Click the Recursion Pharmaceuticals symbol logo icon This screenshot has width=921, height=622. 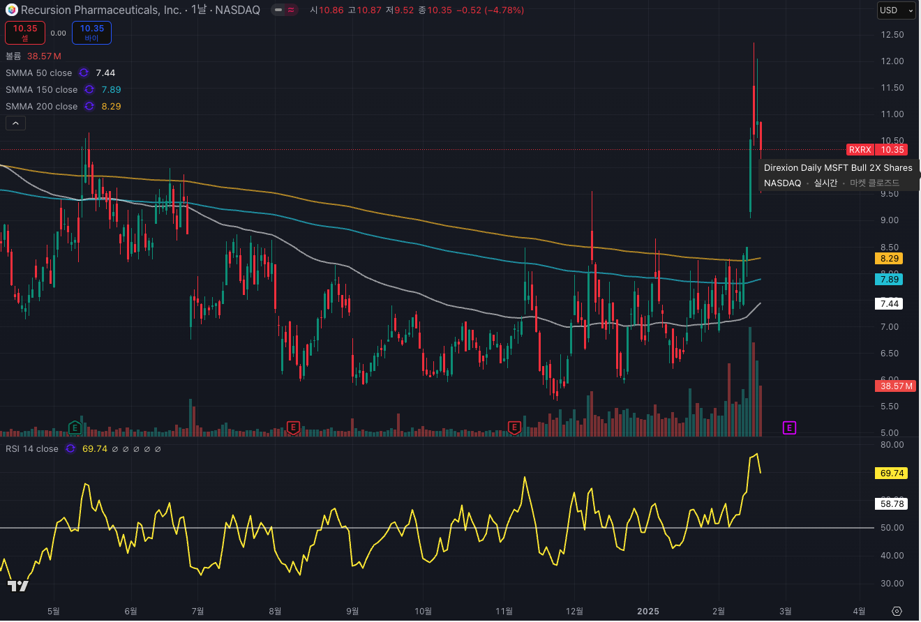(x=10, y=10)
